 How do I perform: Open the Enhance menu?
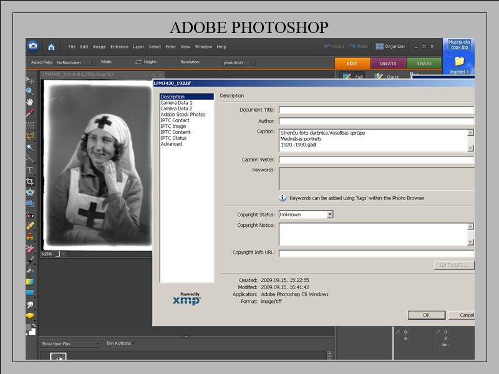click(119, 47)
